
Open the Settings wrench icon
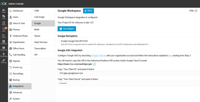4,61
